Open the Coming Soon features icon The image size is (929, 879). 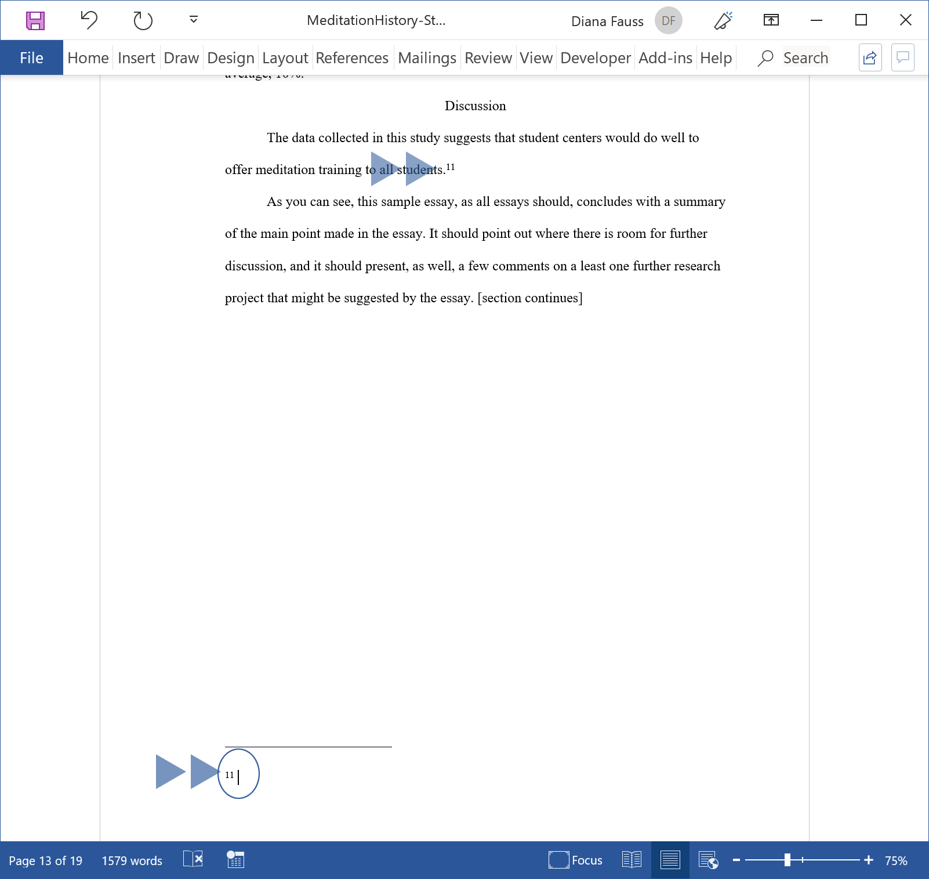point(723,21)
